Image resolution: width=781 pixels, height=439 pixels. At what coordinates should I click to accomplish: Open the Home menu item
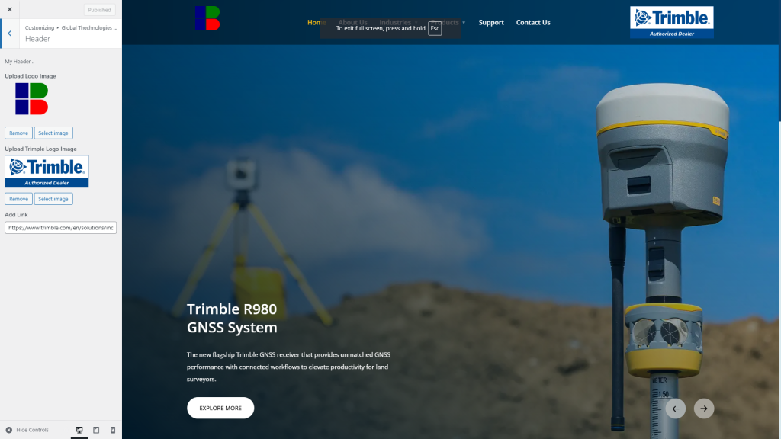click(317, 22)
